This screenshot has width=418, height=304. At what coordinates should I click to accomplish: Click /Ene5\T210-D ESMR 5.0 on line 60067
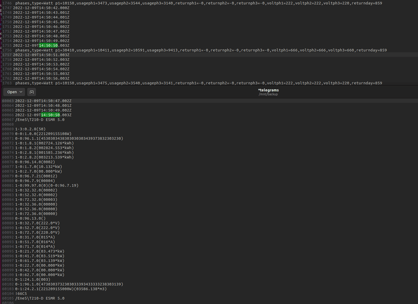(40, 120)
